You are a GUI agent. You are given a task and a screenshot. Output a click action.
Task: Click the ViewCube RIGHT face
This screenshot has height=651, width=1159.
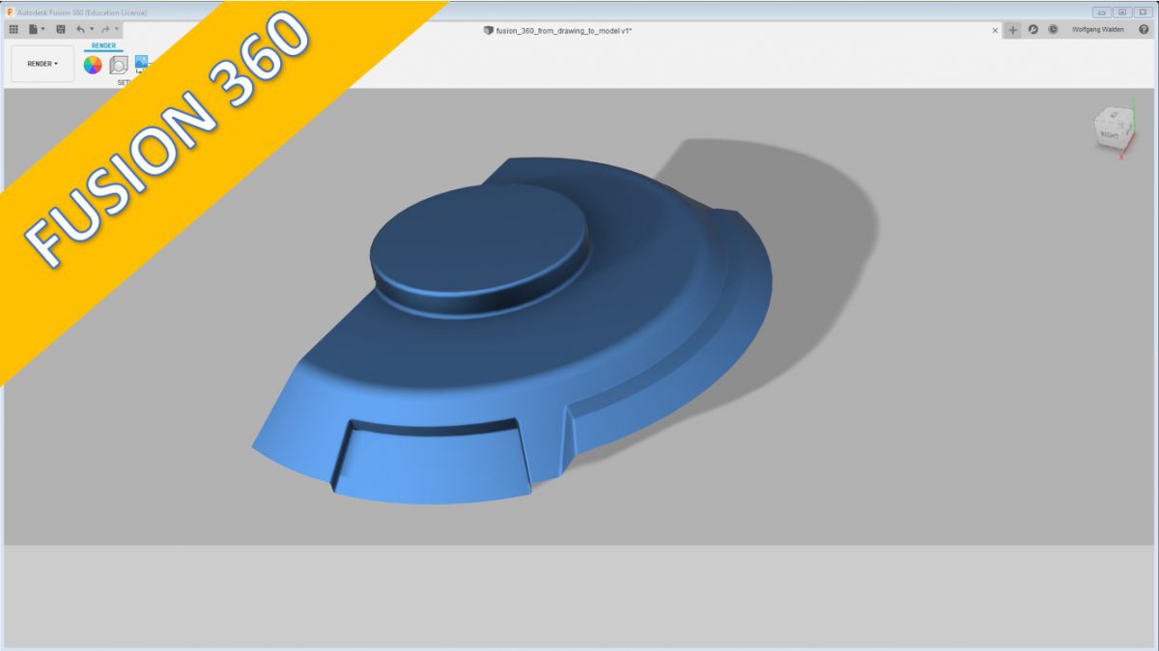(1109, 135)
